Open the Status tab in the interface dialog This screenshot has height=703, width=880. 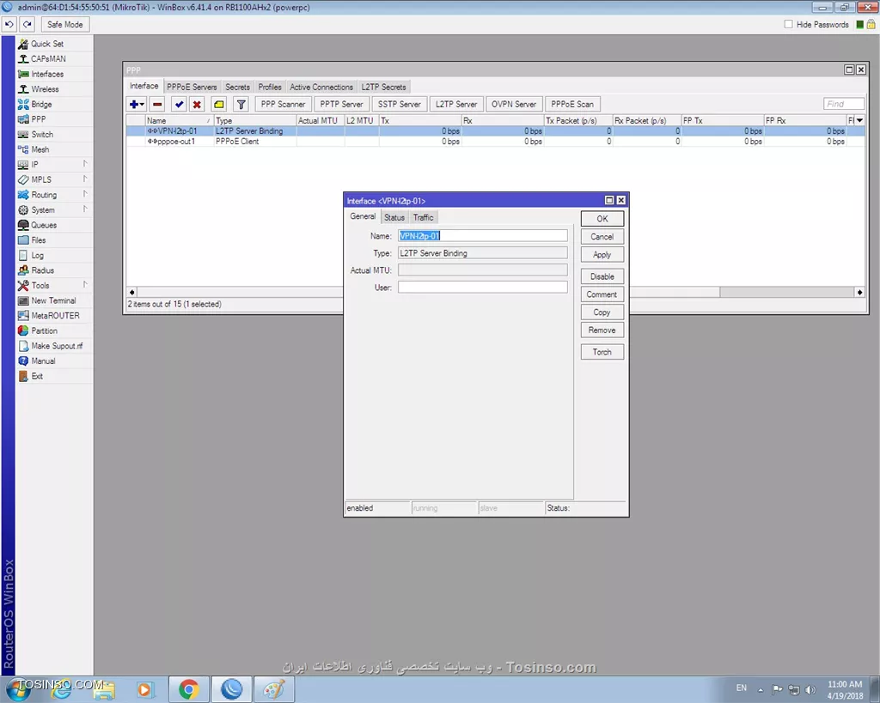pos(394,217)
